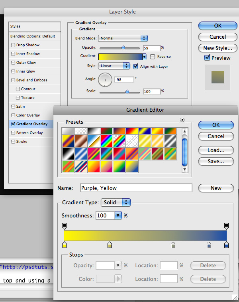
Task: Select the gray middle color stop
Action: point(173,245)
